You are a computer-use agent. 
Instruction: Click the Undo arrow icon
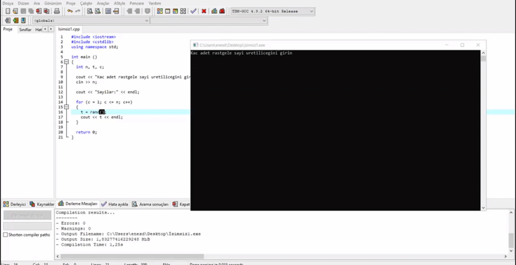(70, 11)
